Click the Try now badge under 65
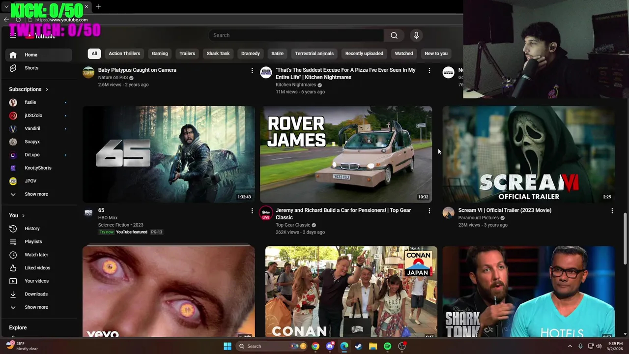Image resolution: width=629 pixels, height=354 pixels. [x=106, y=232]
